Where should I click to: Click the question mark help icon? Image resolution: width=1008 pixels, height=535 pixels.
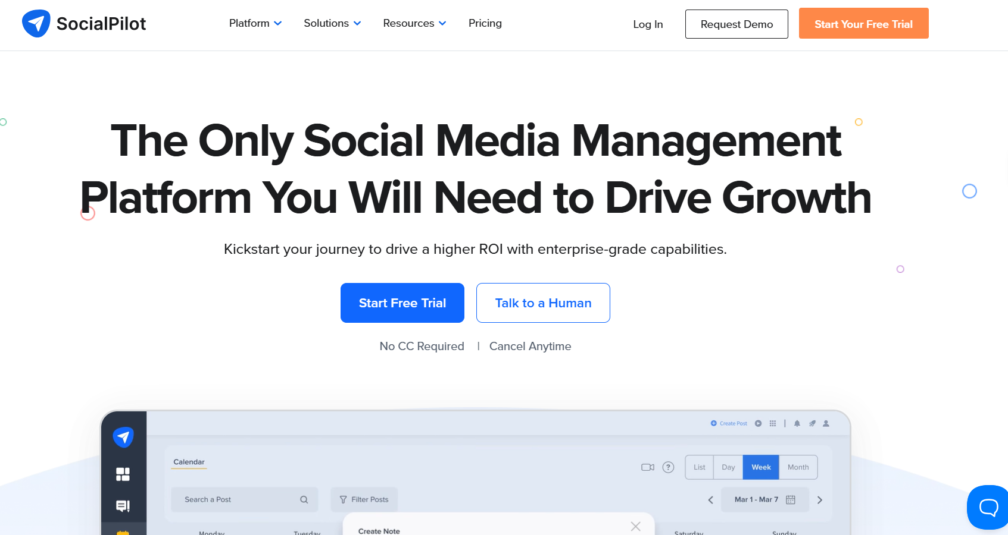click(668, 467)
